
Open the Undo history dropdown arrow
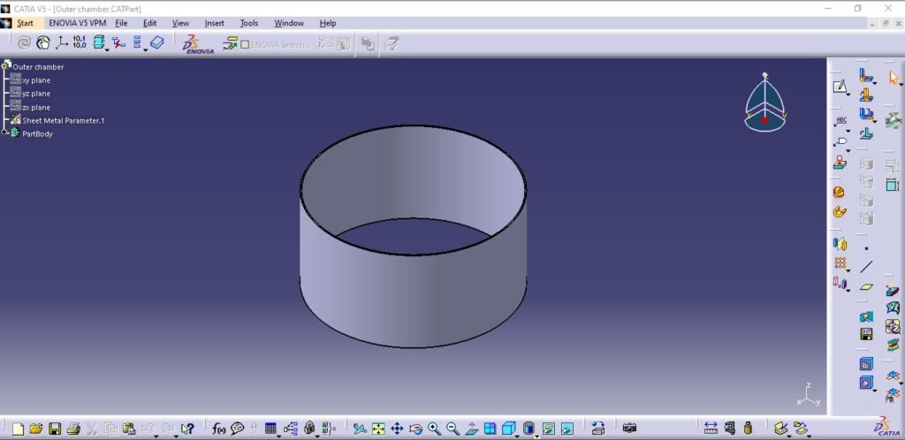click(156, 435)
